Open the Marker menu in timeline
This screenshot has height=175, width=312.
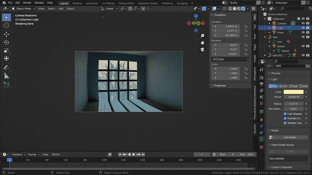pos(56,155)
